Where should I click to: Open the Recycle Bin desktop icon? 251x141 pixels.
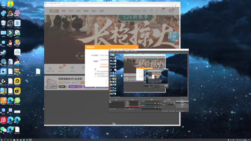(4, 23)
